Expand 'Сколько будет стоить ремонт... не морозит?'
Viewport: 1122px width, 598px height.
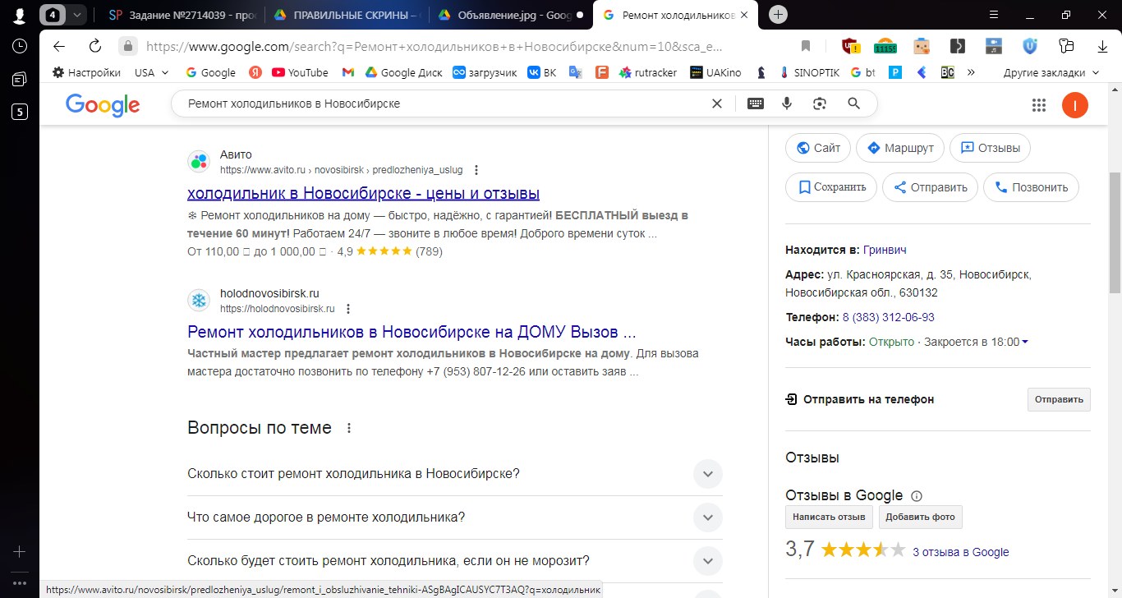coord(455,561)
